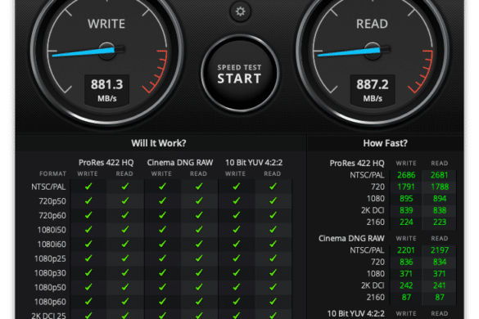Screen dimensions: 479x319
Task: Click the ProRes 2160 read value 223
Action: pos(439,222)
